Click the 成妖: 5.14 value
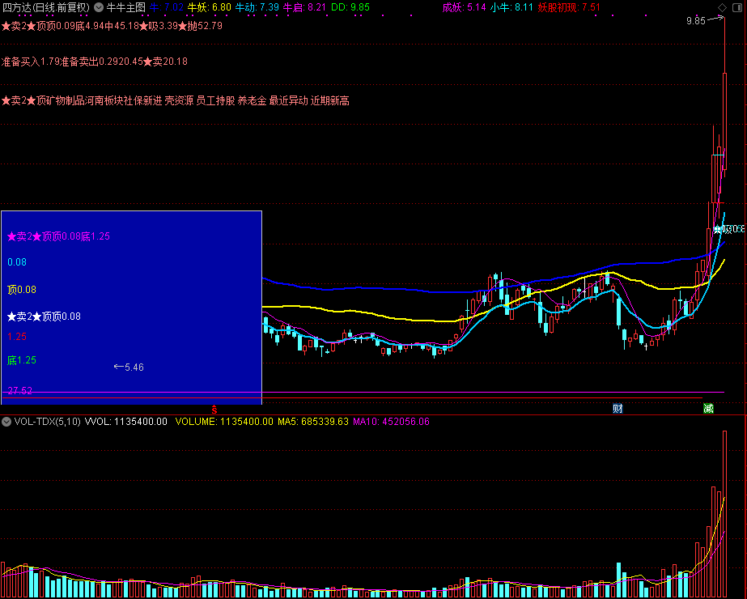747x599 pixels. [x=464, y=7]
